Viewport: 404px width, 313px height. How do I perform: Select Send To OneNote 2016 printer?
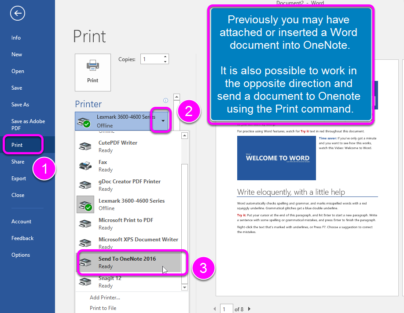pyautogui.click(x=129, y=262)
